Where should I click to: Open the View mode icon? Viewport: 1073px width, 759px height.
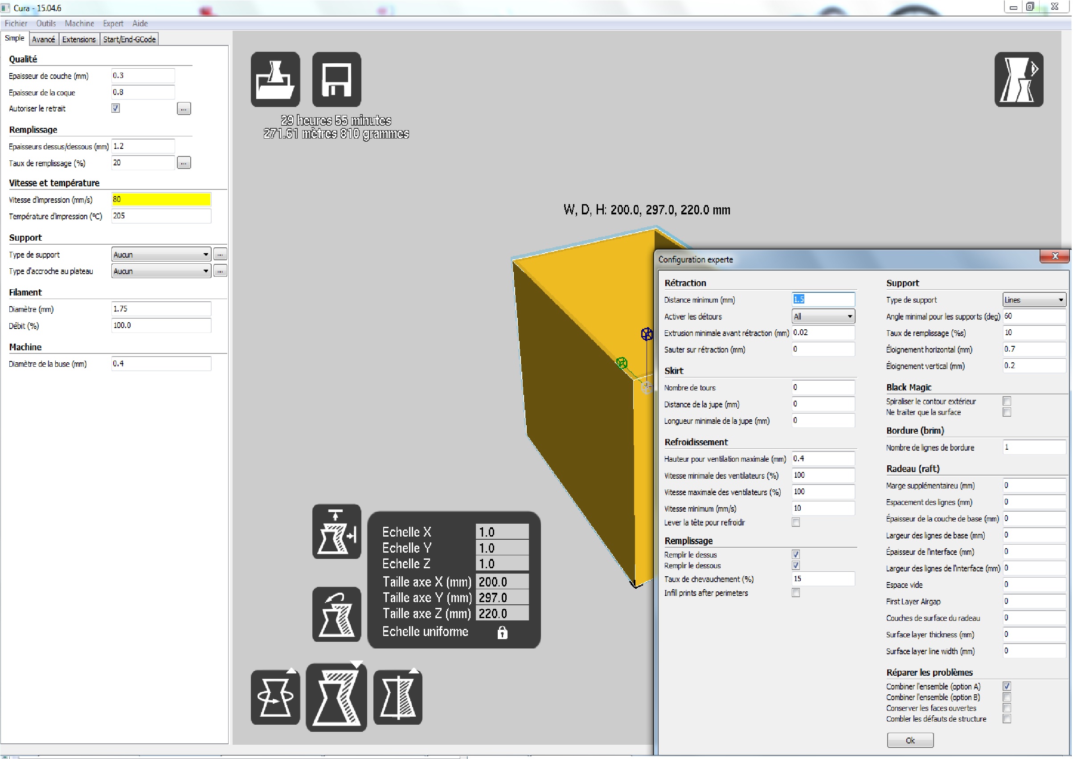[1018, 79]
